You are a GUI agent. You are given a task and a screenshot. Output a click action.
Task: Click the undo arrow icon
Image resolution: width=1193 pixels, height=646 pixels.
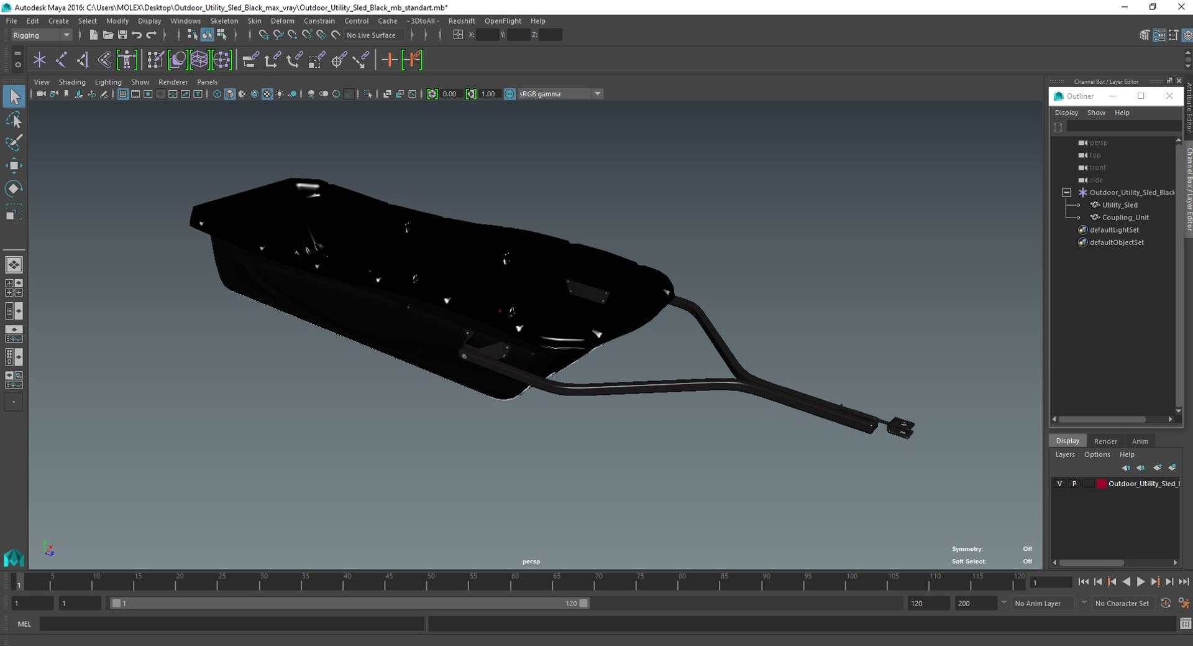pos(137,35)
